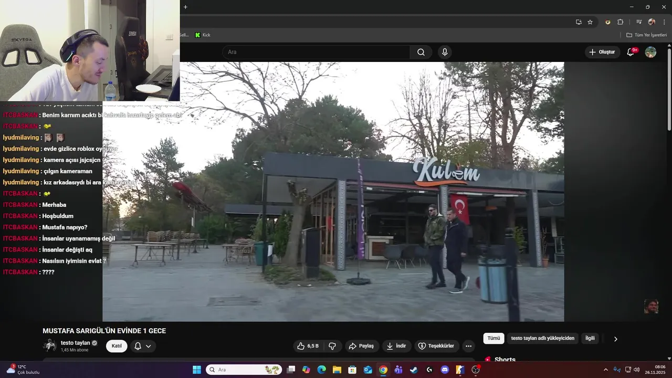Open Microsoft Teams from taskbar
672x378 pixels.
(398, 370)
